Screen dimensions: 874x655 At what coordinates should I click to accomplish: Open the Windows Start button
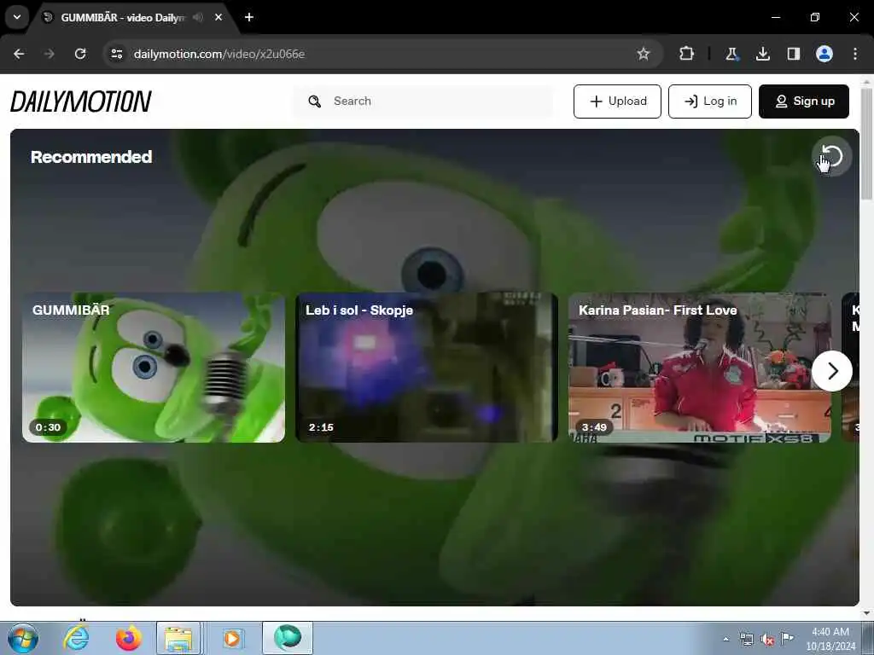point(23,638)
